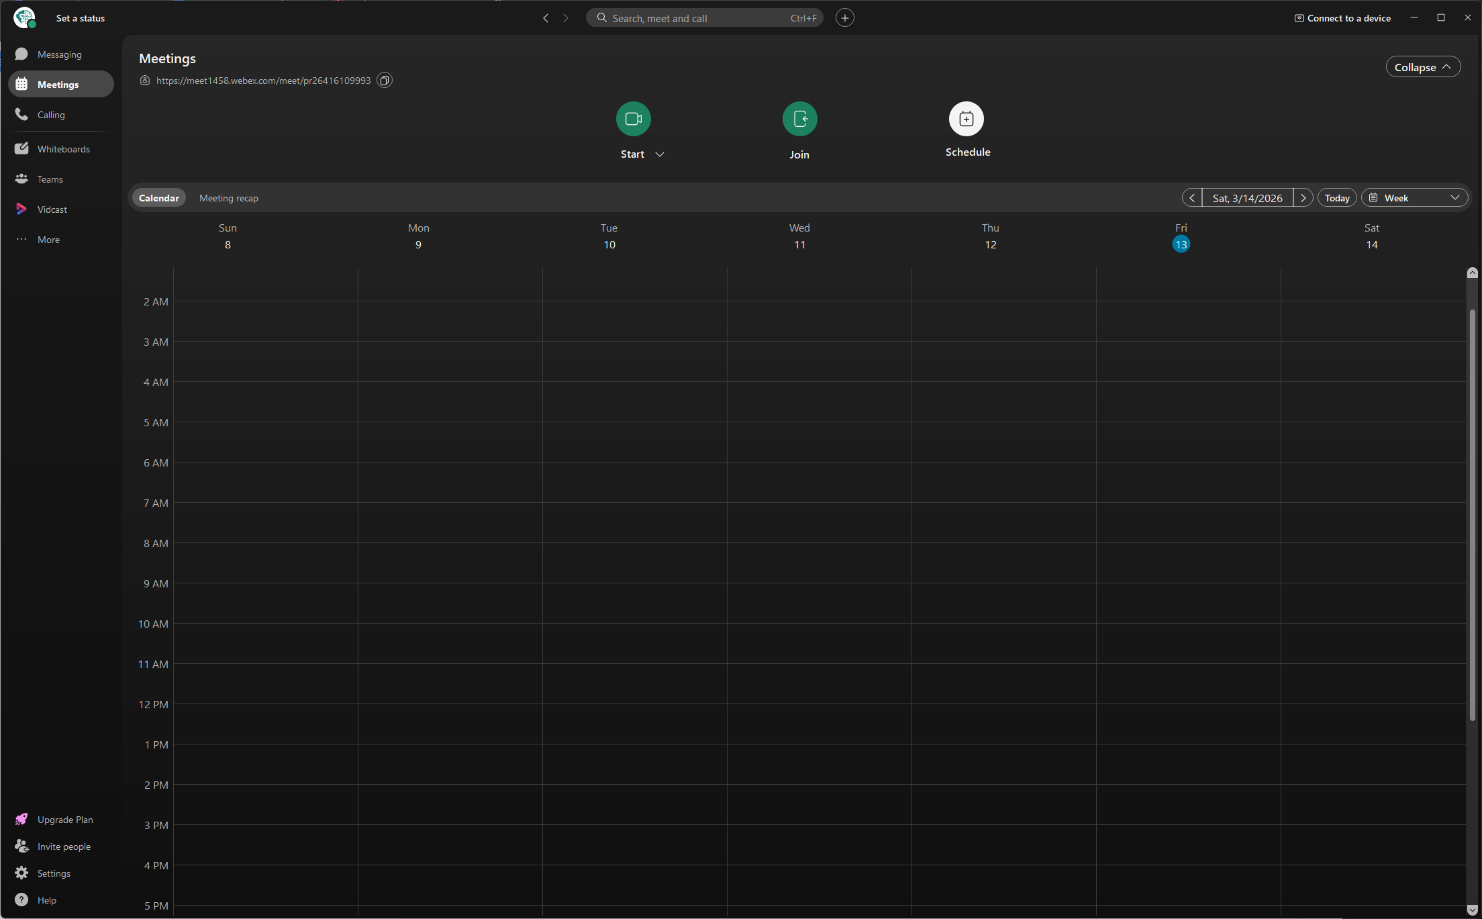Expand the Start meeting options arrow
The height and width of the screenshot is (919, 1482).
(660, 154)
